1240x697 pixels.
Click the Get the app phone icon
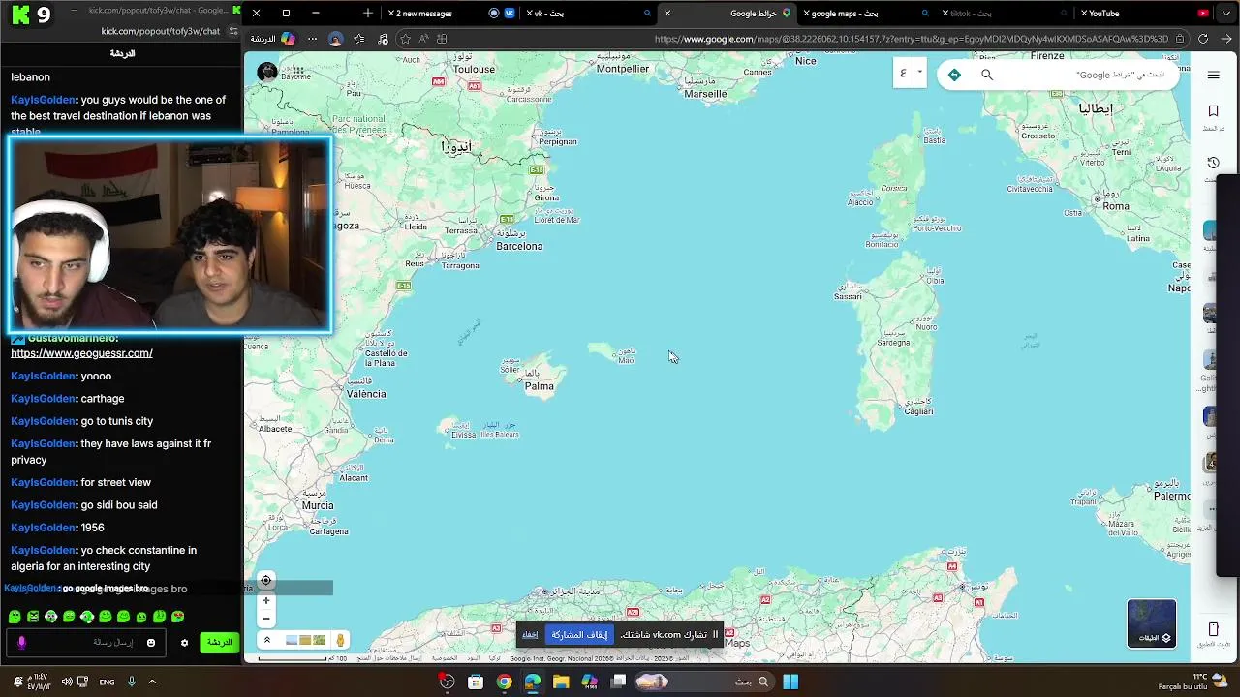(x=1213, y=629)
